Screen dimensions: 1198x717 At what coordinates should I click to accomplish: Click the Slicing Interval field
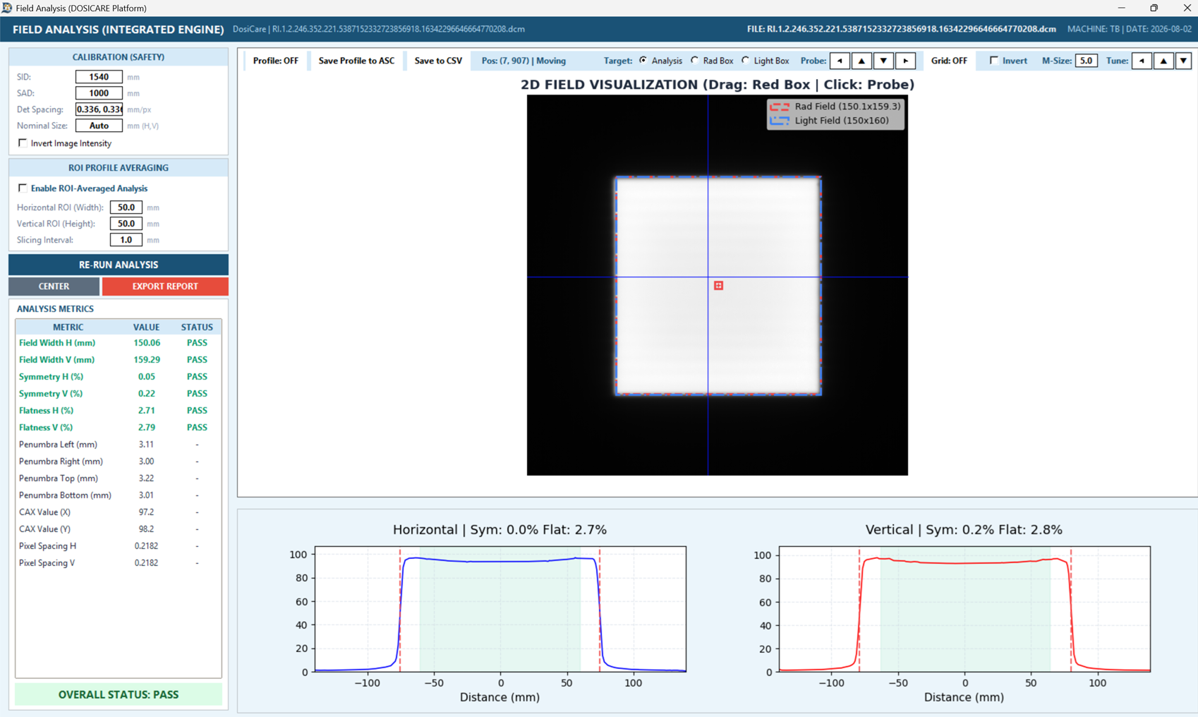tap(126, 240)
